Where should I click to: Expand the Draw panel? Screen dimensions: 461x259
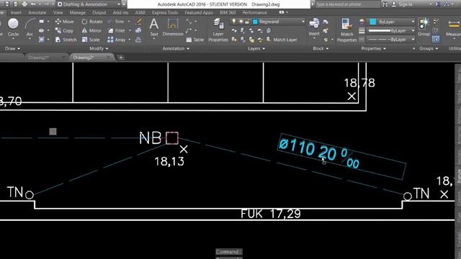coord(12,48)
